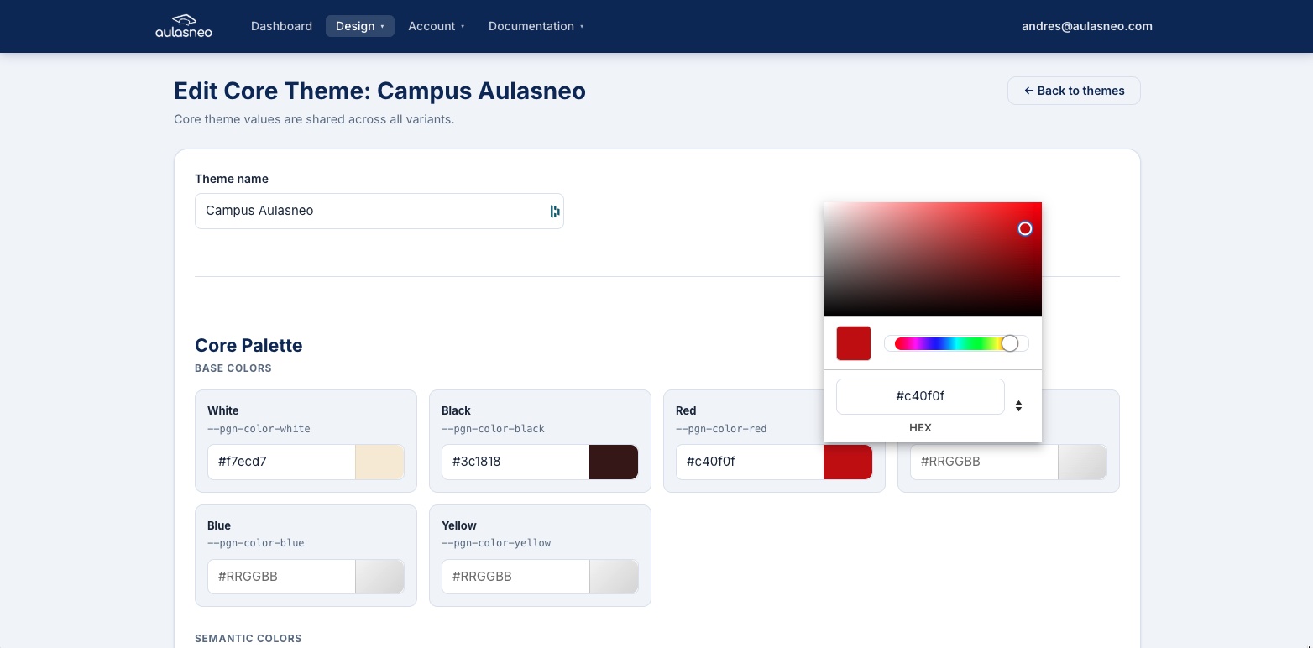Click the red preview swatch in picker
The height and width of the screenshot is (648, 1313).
click(853, 343)
